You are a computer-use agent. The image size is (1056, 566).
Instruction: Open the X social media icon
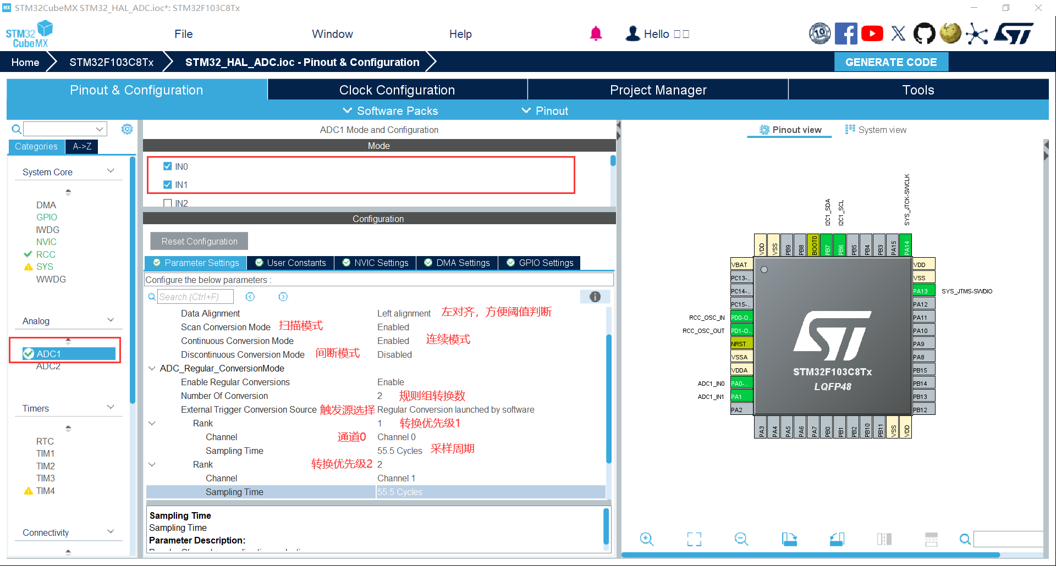point(898,34)
